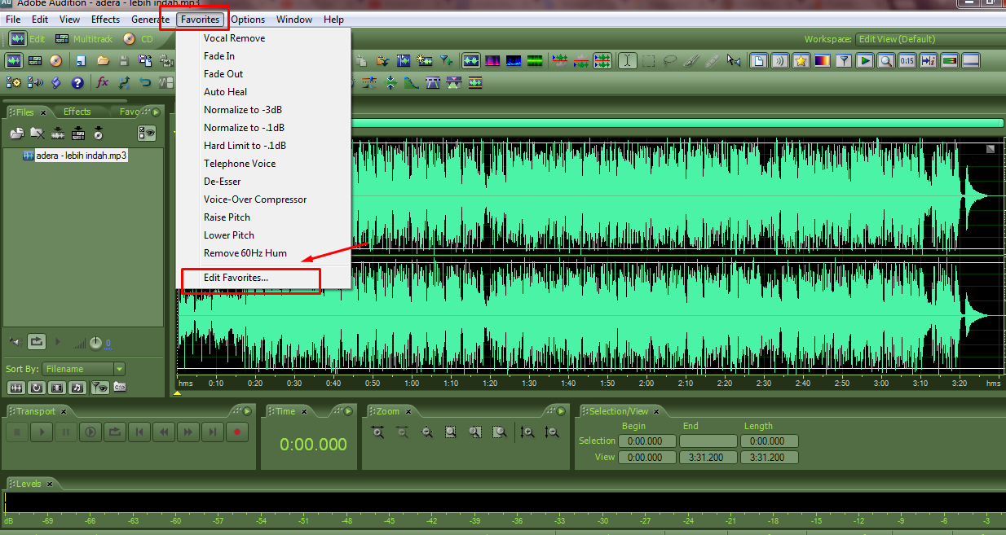This screenshot has height=535, width=1006.
Task: Click Go to End transport button
Action: coord(213,432)
